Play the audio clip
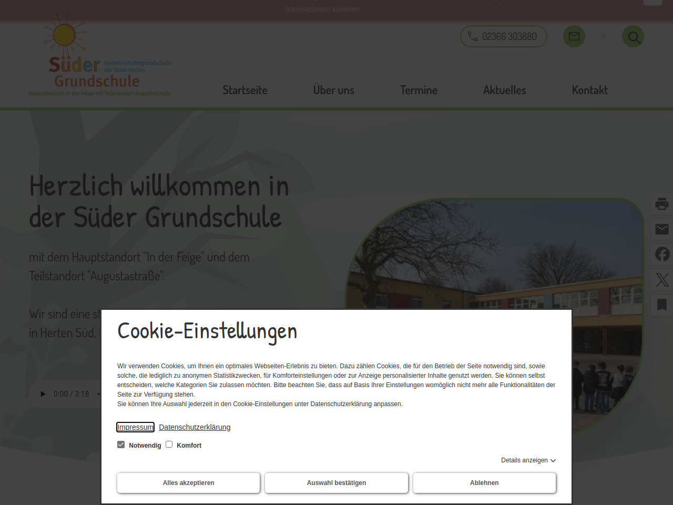Viewport: 673px width, 505px height. point(43,394)
